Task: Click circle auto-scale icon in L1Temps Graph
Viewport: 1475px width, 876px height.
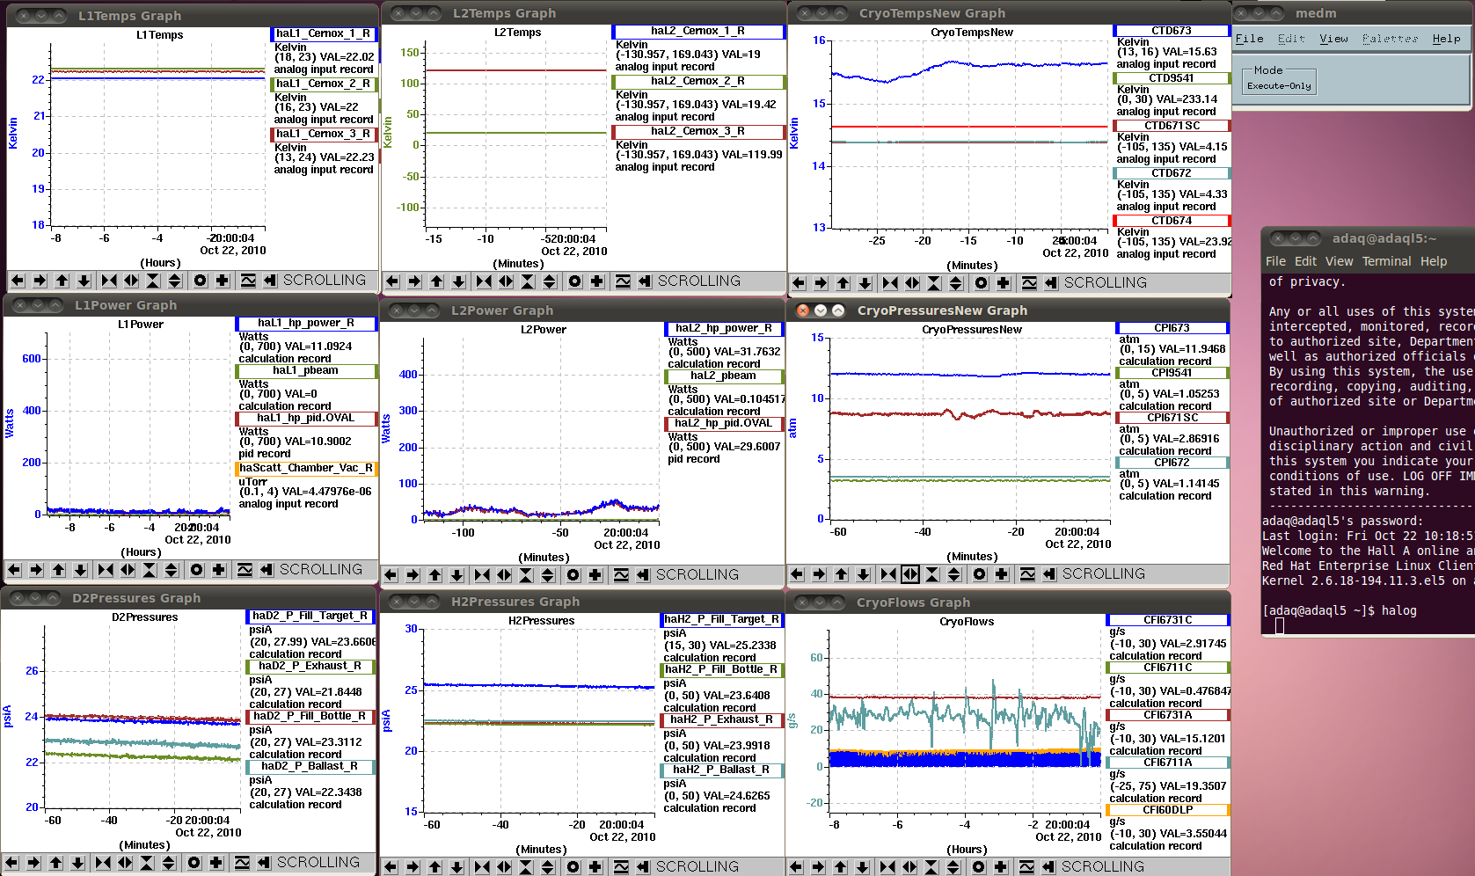Action: pyautogui.click(x=201, y=281)
